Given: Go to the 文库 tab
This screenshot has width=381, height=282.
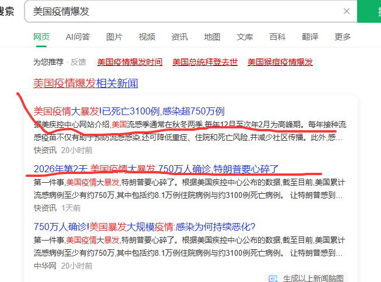Looking at the screenshot, I should (x=245, y=37).
